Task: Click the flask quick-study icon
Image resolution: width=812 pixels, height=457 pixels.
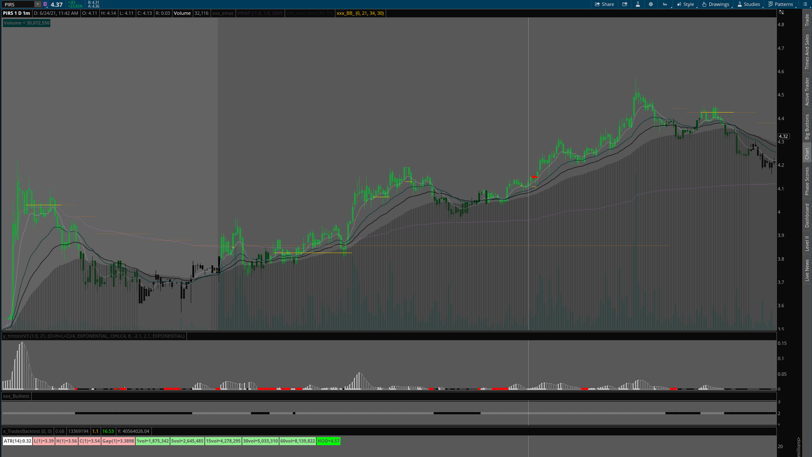Action: coord(638,4)
